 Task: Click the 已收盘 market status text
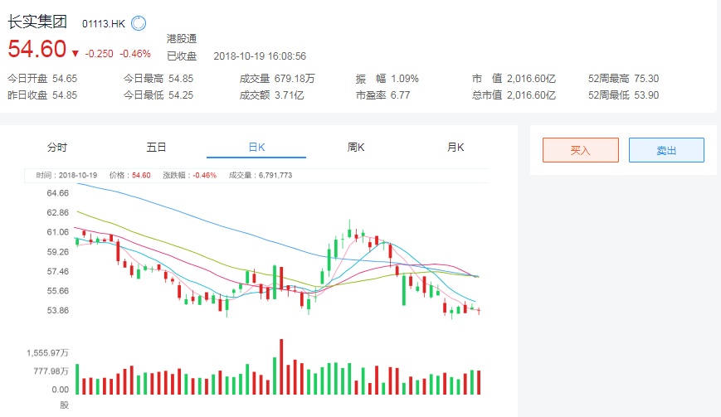[182, 56]
